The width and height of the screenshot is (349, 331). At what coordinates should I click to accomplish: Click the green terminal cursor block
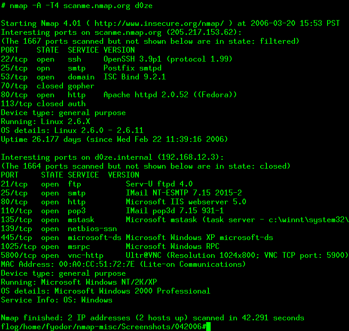208,327
